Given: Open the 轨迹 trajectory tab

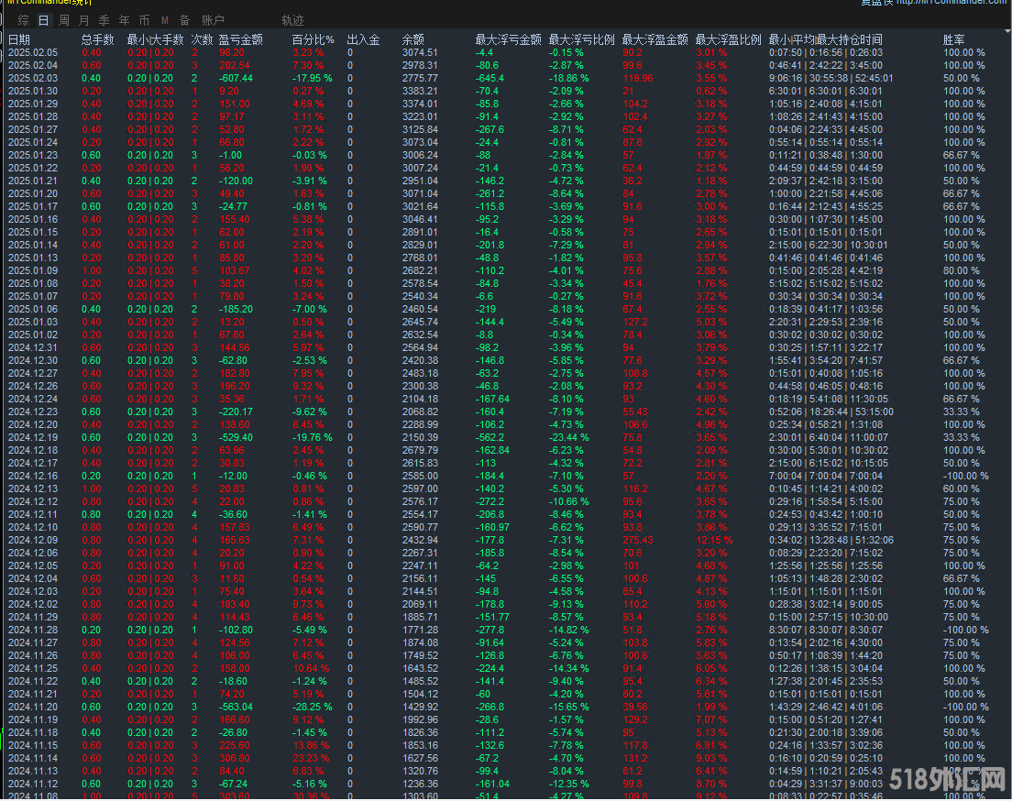Looking at the screenshot, I should [292, 19].
